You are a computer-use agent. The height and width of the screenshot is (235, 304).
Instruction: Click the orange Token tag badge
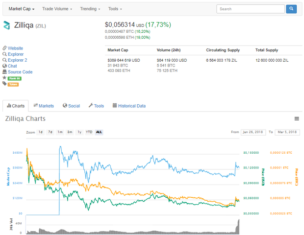pyautogui.click(x=13, y=84)
